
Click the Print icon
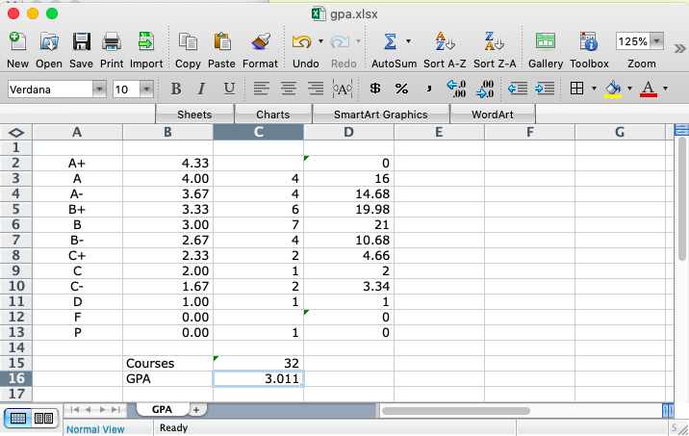point(112,42)
